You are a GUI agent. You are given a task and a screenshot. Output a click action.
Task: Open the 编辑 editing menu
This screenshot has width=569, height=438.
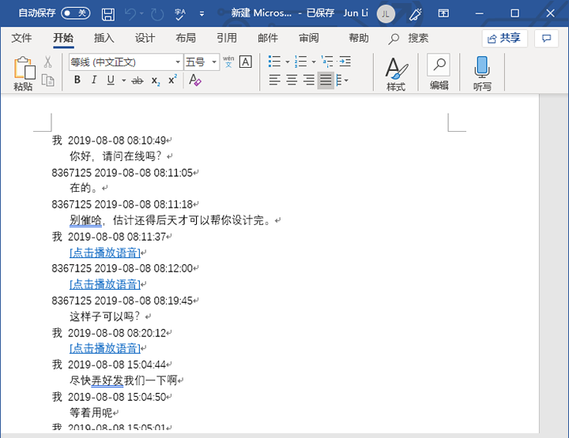point(439,72)
